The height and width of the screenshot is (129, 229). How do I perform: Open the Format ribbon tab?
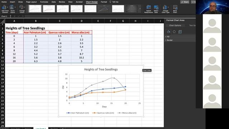(104, 2)
